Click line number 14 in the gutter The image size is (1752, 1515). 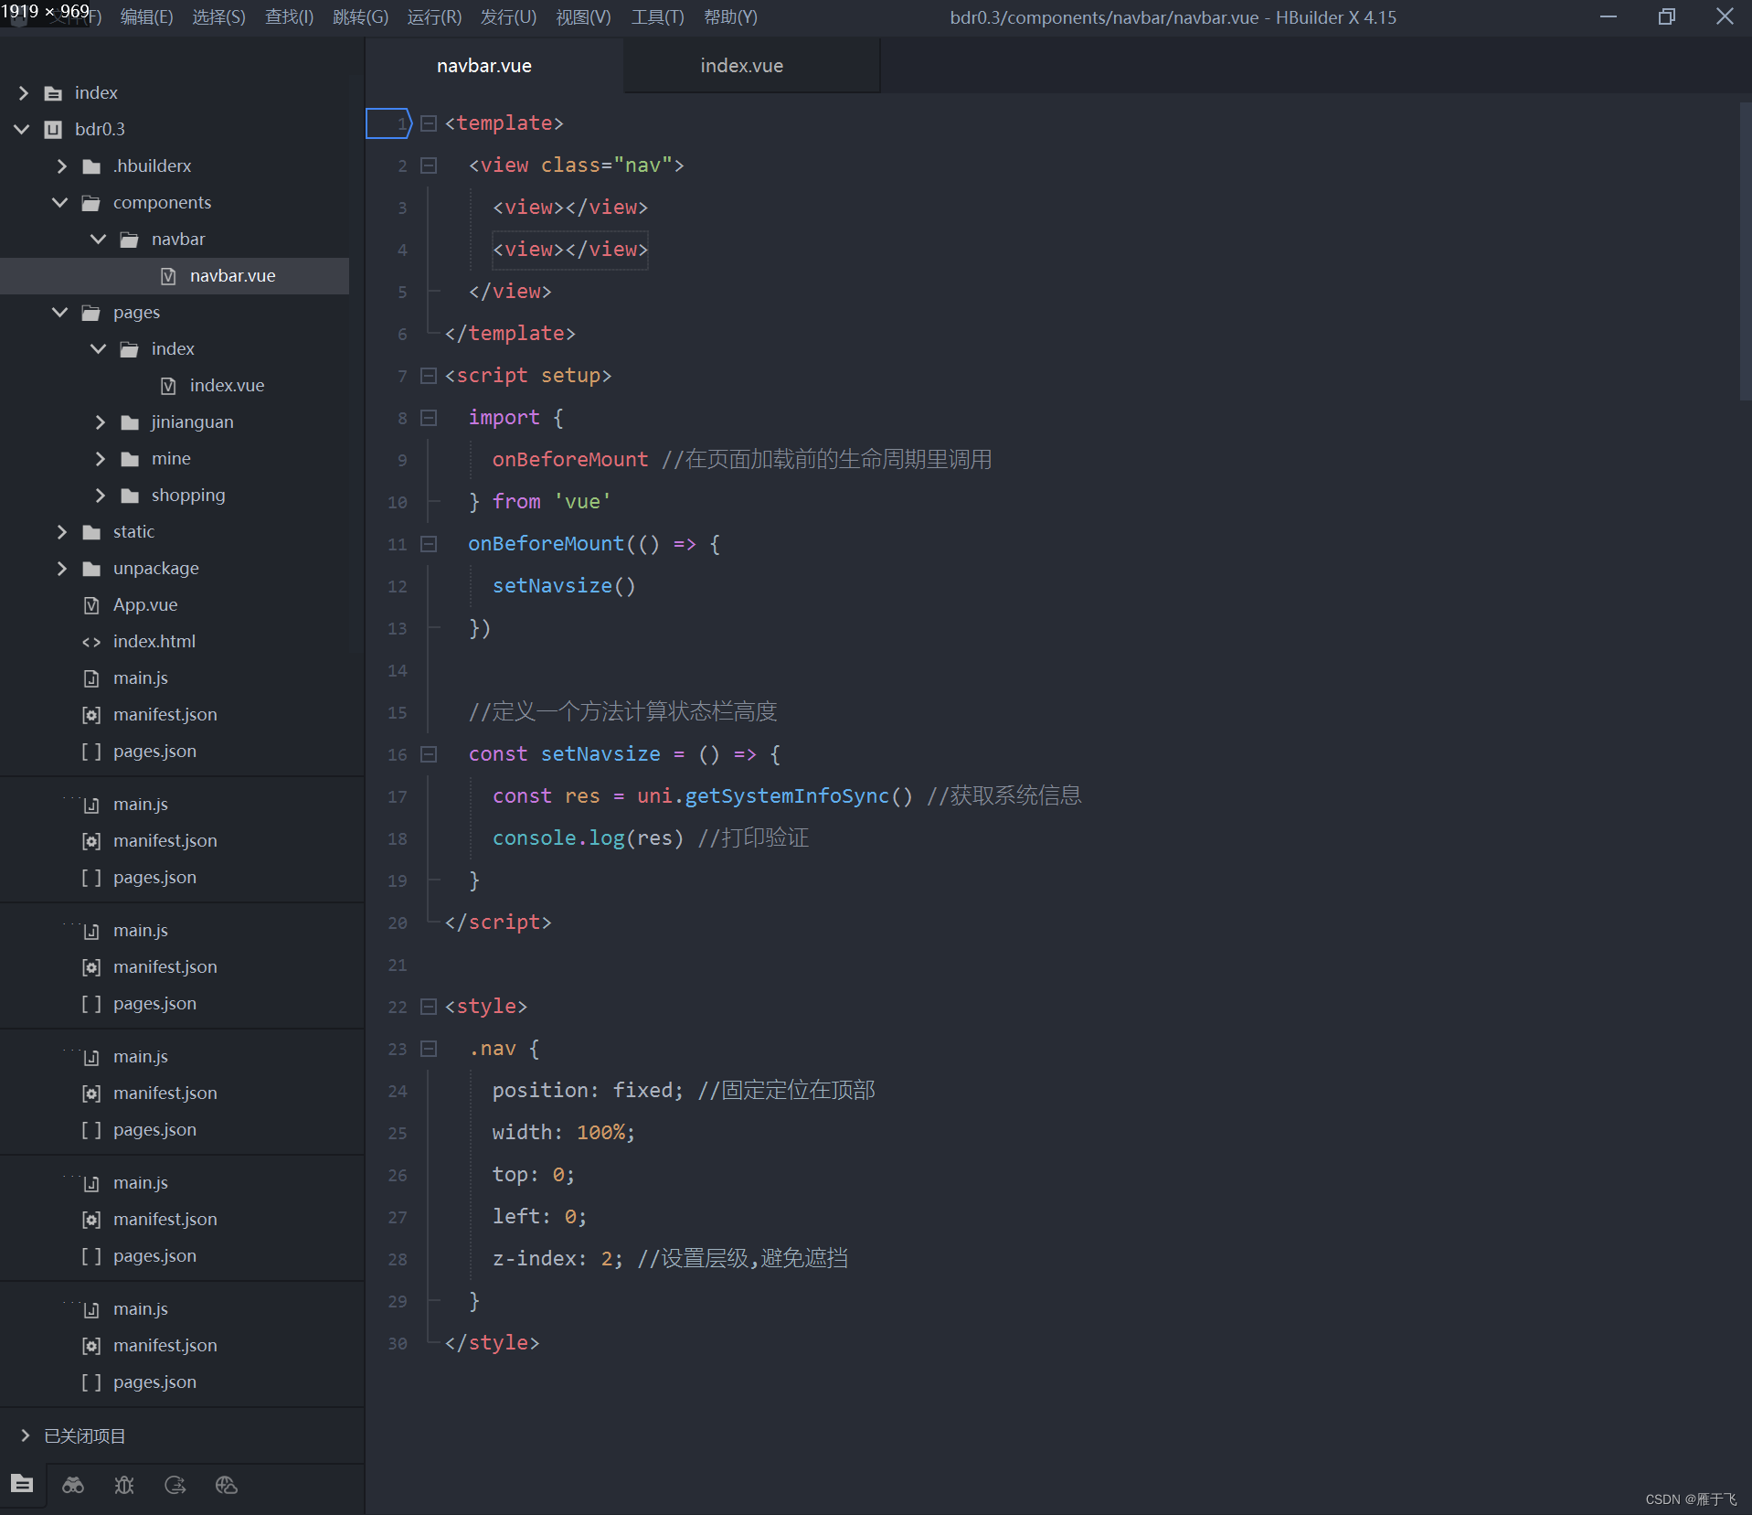click(398, 671)
